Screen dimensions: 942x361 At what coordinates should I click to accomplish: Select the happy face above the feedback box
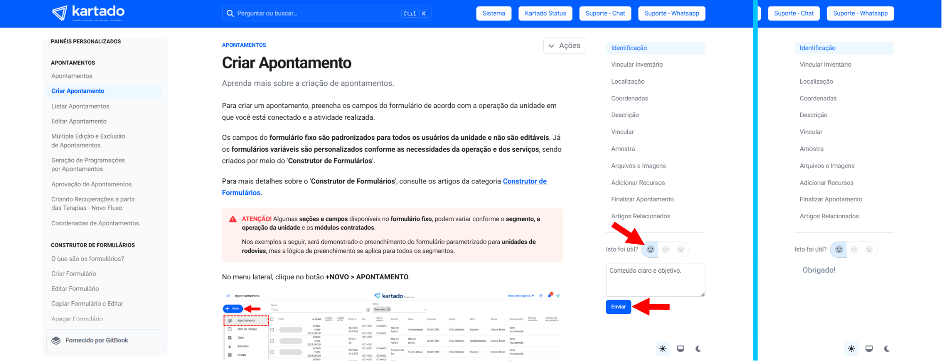coord(650,249)
